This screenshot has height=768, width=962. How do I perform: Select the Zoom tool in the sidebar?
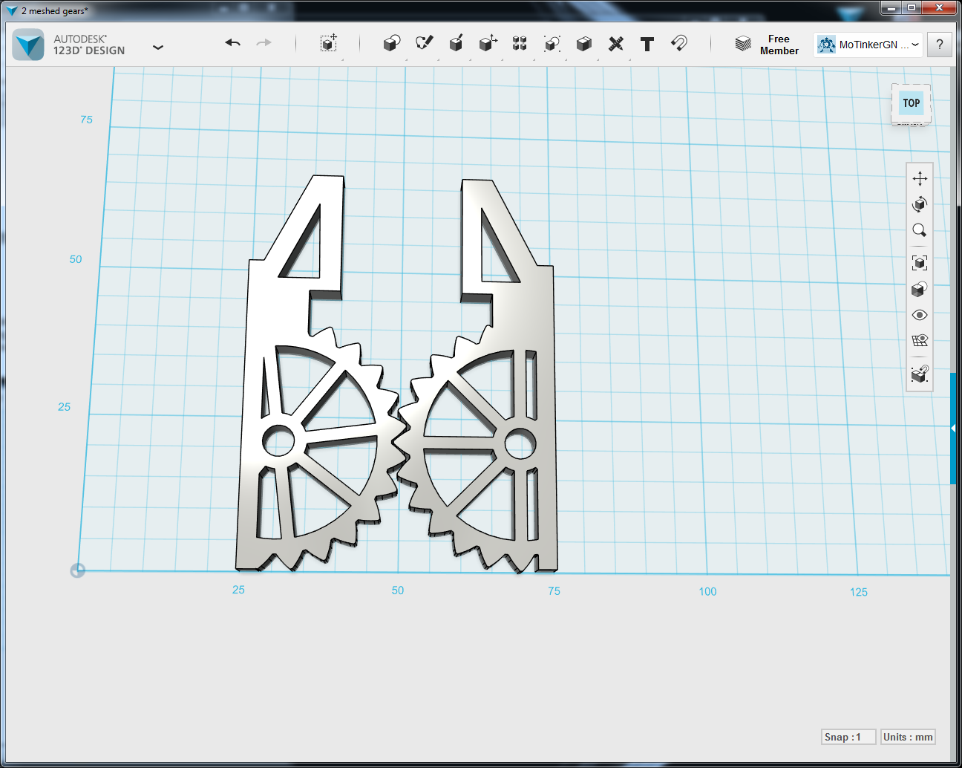click(919, 230)
